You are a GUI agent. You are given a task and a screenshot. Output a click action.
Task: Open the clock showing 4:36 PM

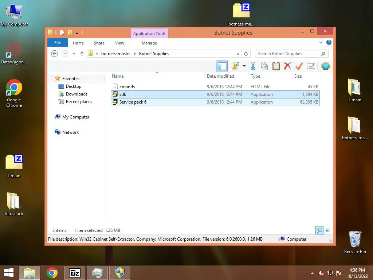click(357, 273)
